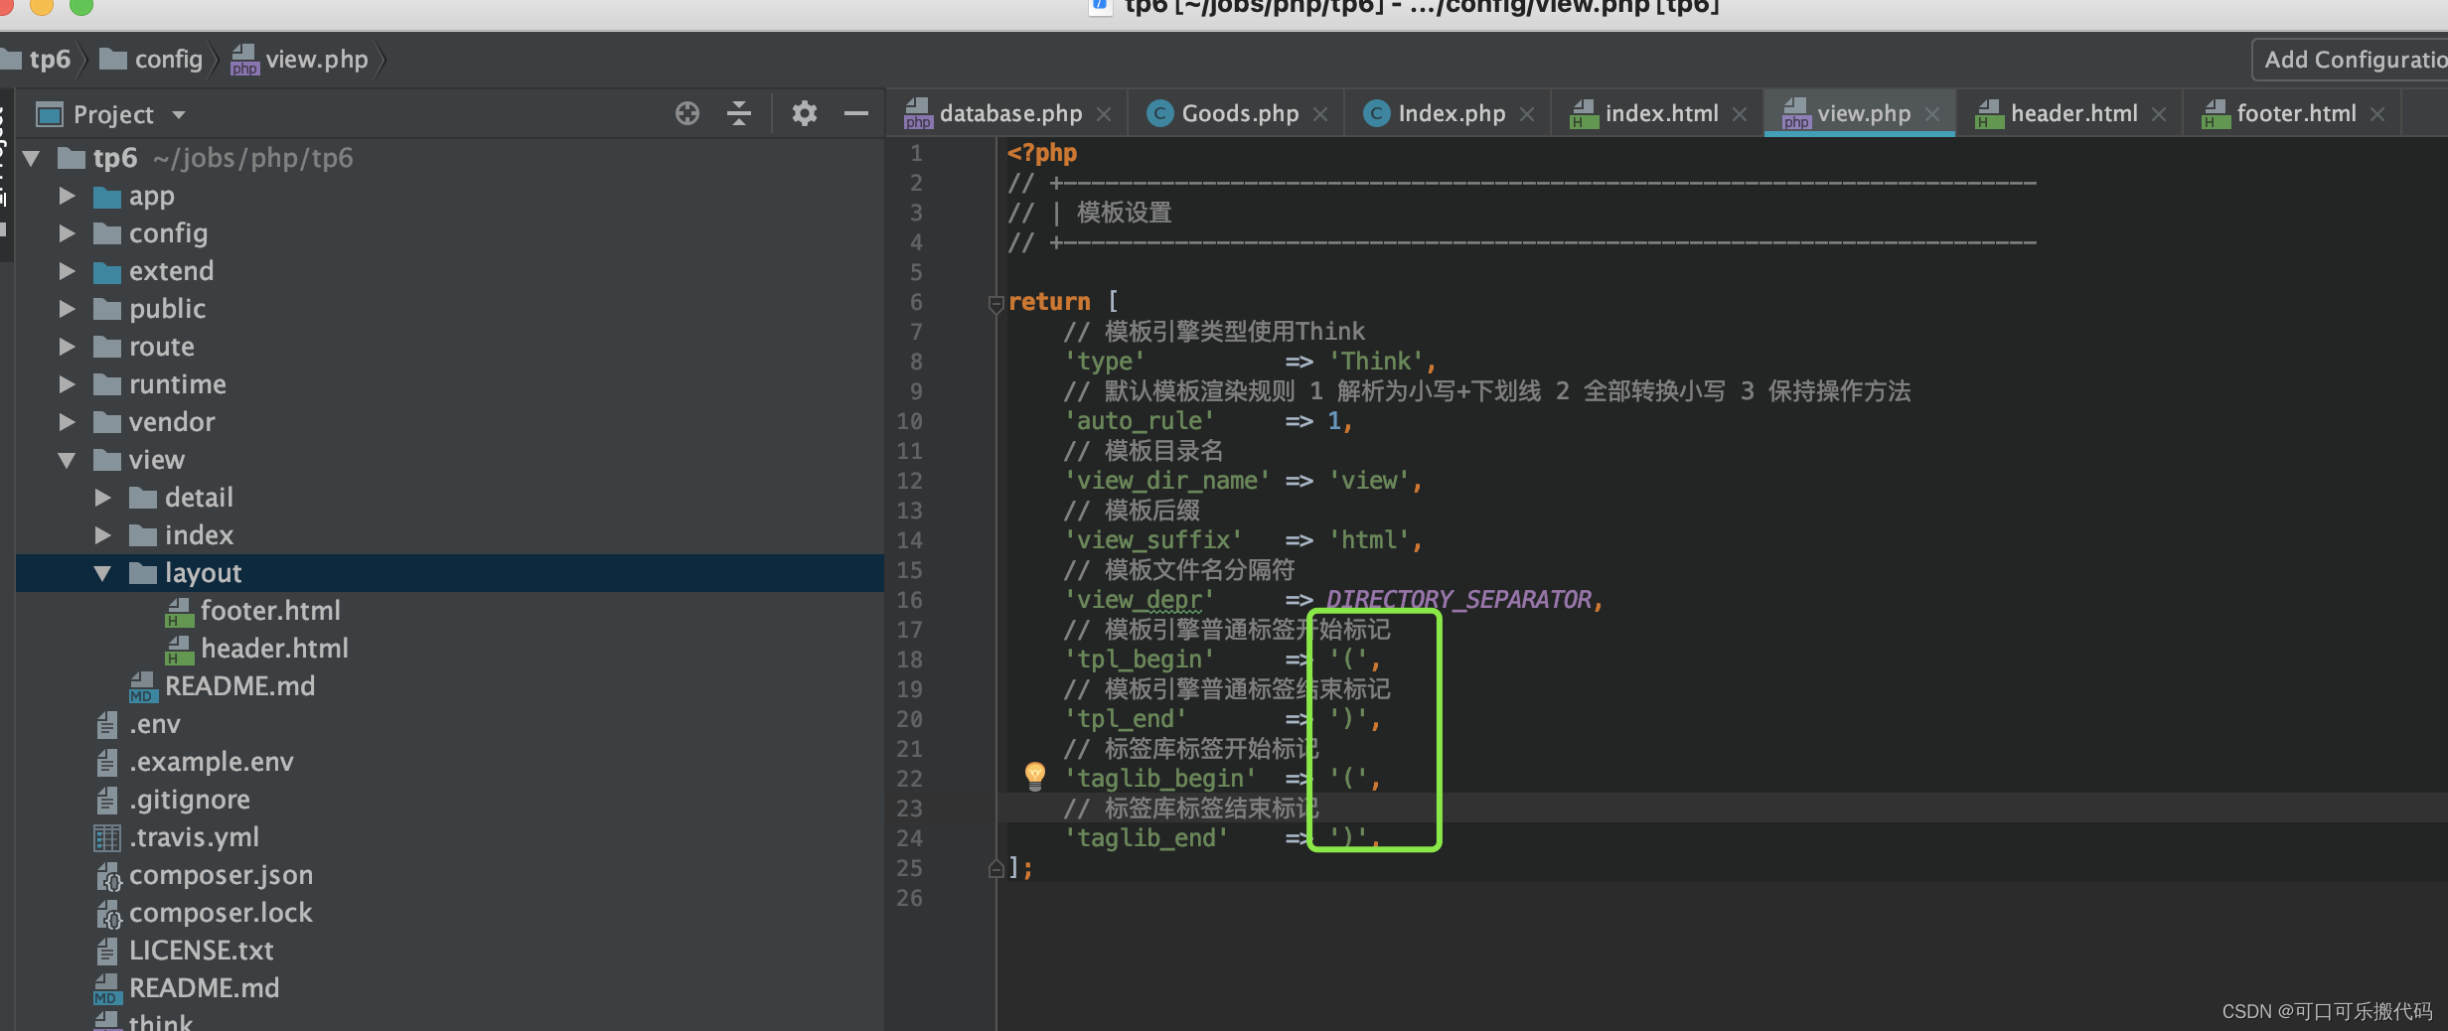Viewport: 2448px width, 1031px height.
Task: Expand the detail folder
Action: tap(102, 498)
